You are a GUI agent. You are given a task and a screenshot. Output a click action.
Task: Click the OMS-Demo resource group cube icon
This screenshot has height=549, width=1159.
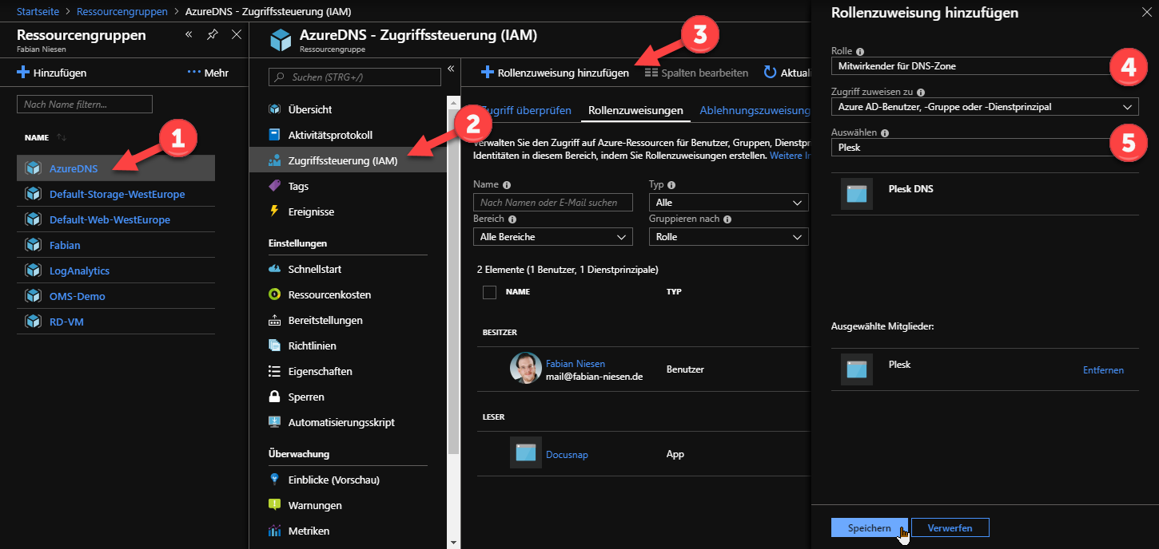(x=33, y=296)
